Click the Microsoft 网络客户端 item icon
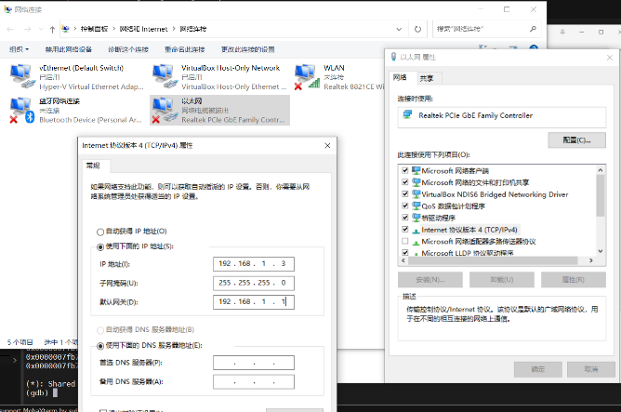 (x=416, y=170)
